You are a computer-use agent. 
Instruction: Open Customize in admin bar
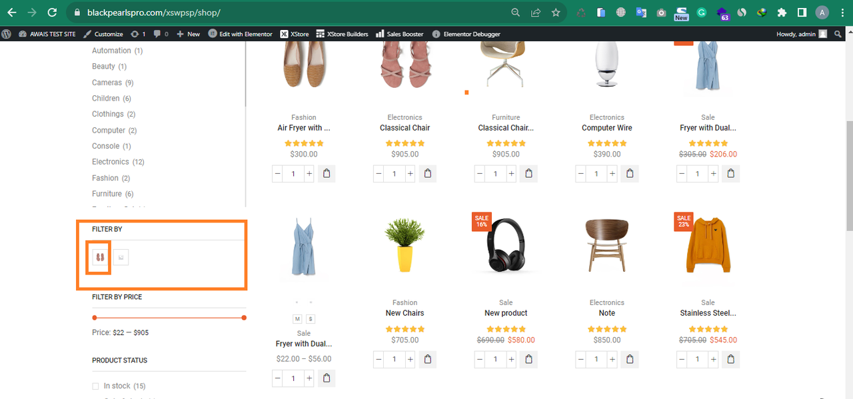pos(103,34)
